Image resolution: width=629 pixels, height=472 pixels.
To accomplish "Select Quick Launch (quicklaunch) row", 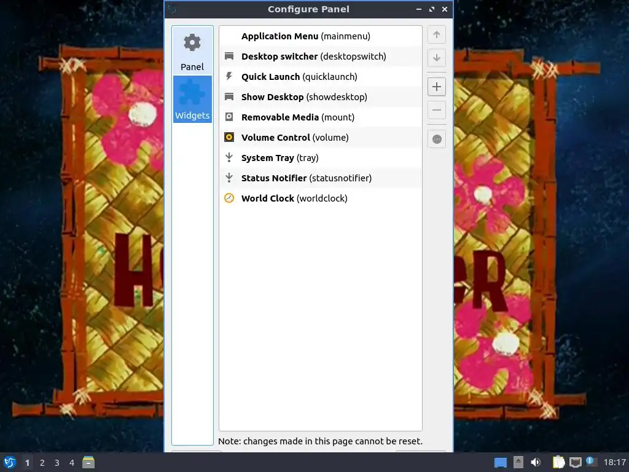I will click(x=321, y=77).
